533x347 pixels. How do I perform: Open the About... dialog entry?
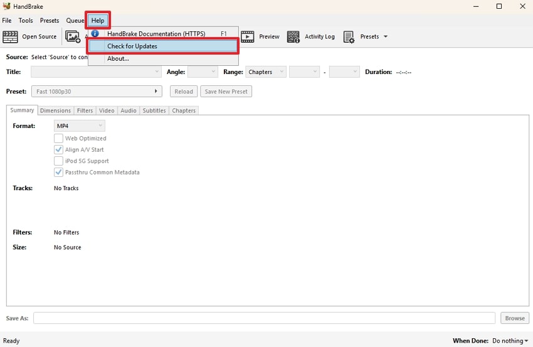[164, 58]
